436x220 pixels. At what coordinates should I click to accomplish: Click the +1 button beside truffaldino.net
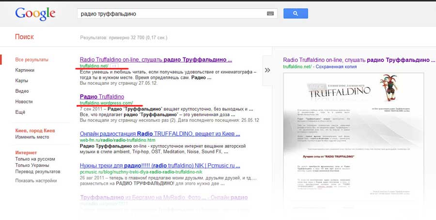[114, 66]
